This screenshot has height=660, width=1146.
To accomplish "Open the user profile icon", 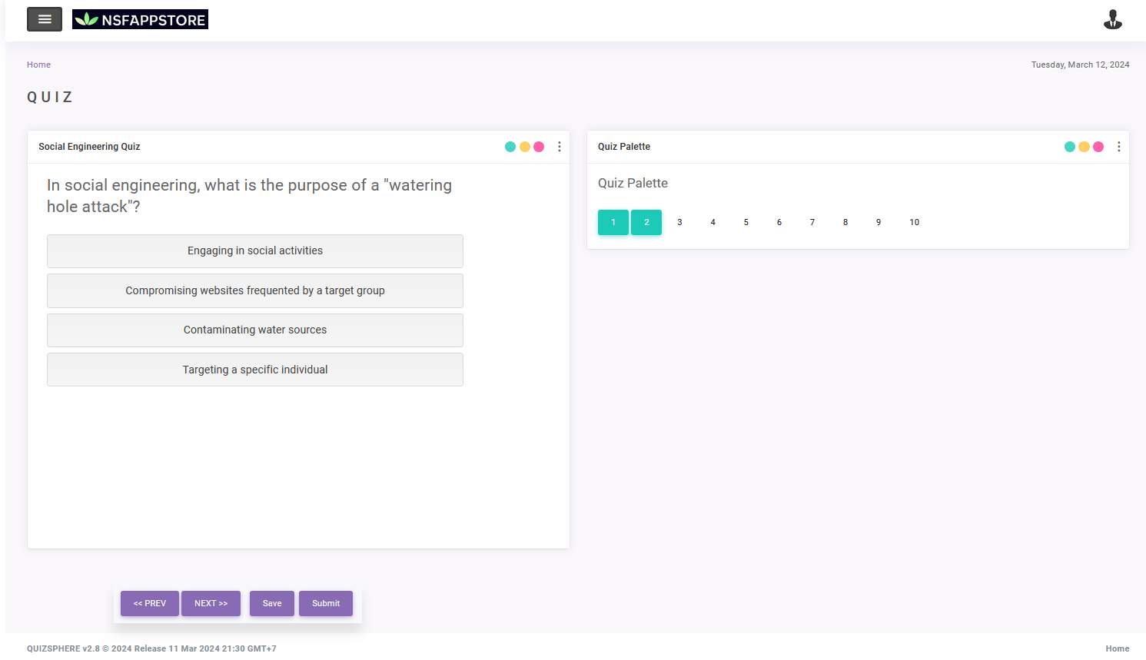I will click(1112, 19).
